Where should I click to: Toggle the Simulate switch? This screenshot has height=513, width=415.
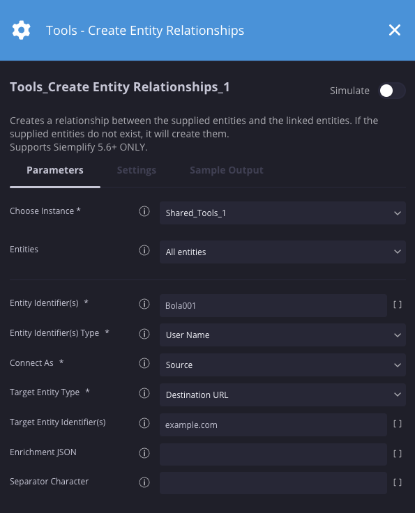pyautogui.click(x=392, y=91)
